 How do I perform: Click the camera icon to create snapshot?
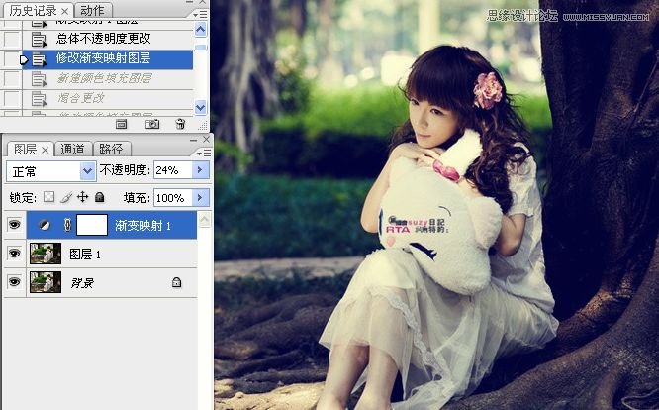(152, 124)
